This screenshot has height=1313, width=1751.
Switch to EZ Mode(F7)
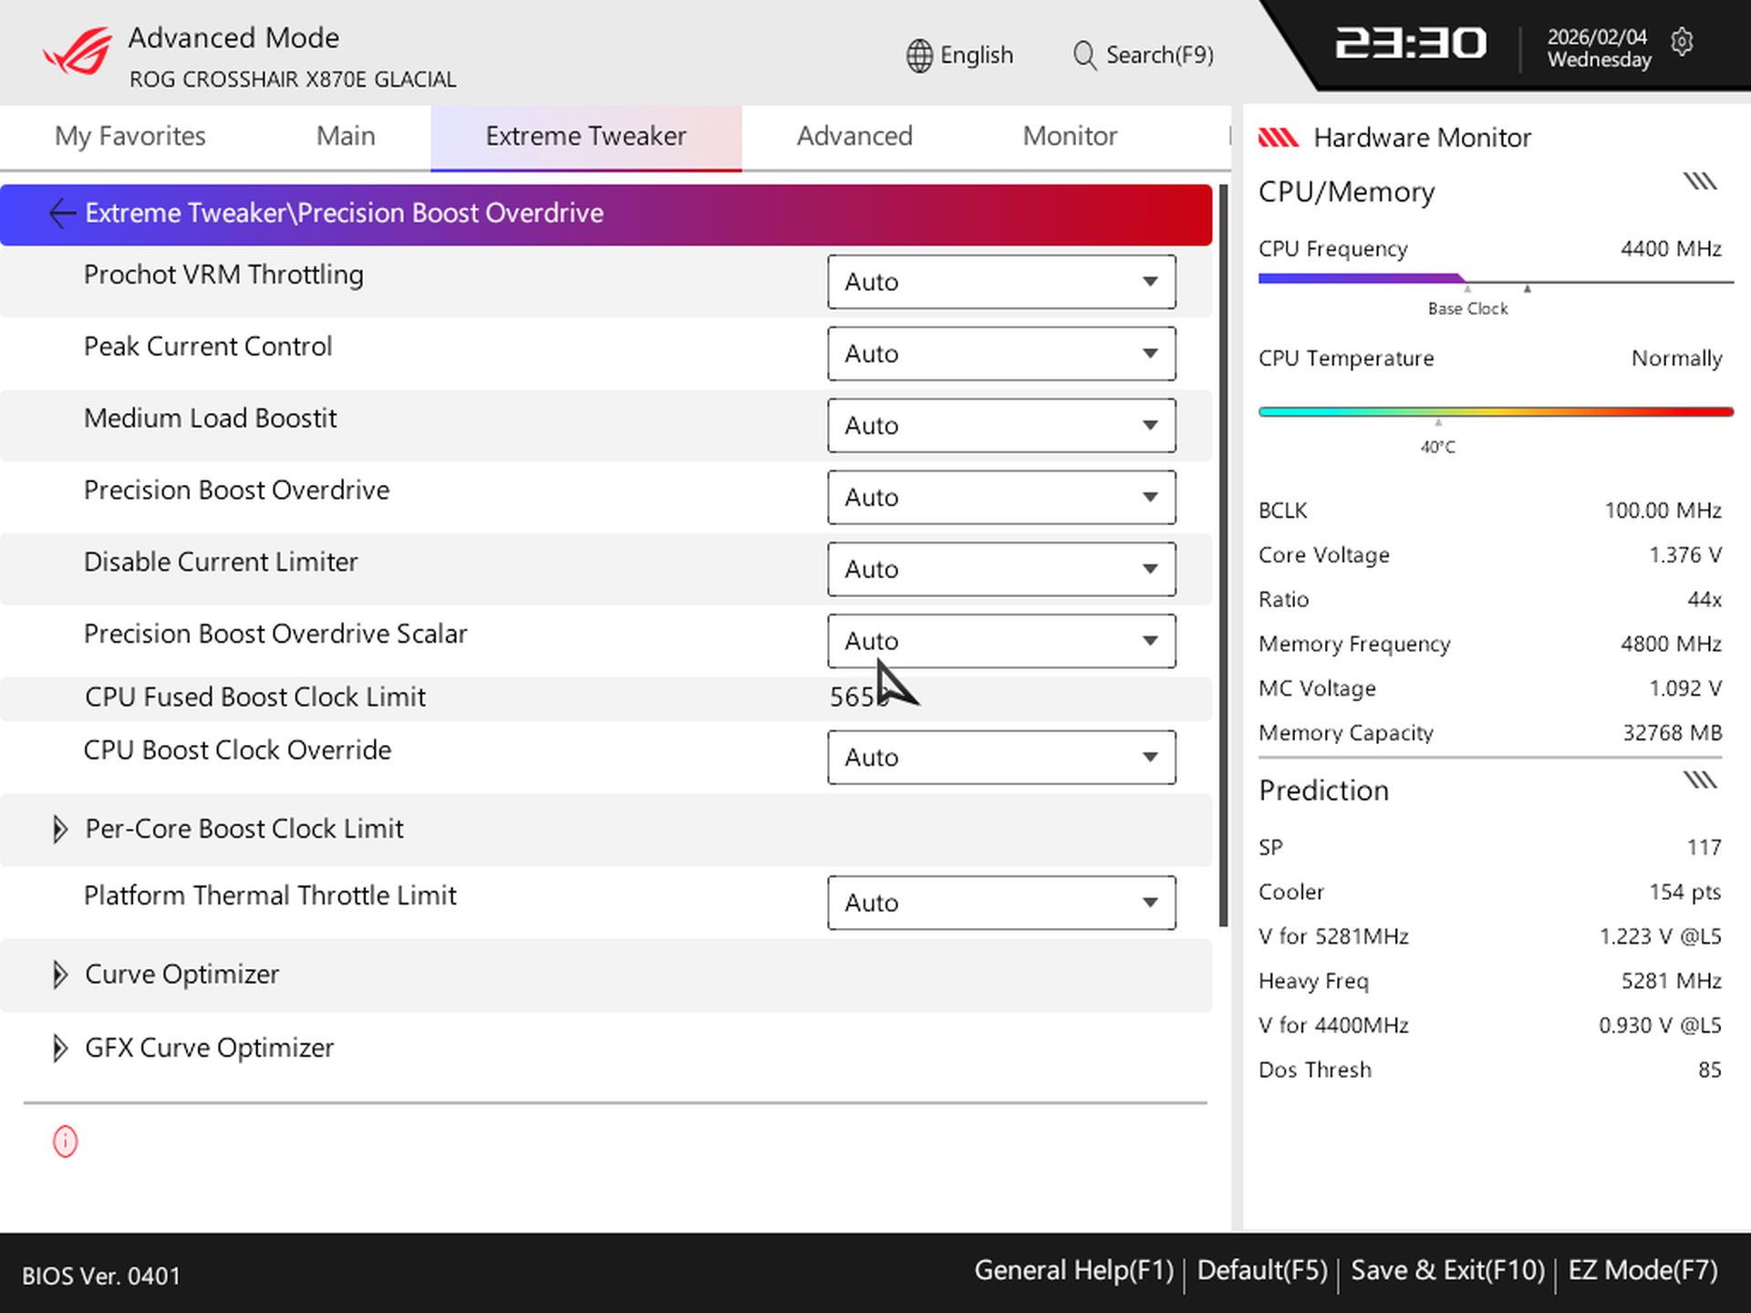1641,1269
